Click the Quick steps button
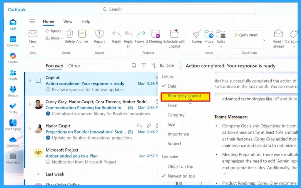 pos(246,35)
